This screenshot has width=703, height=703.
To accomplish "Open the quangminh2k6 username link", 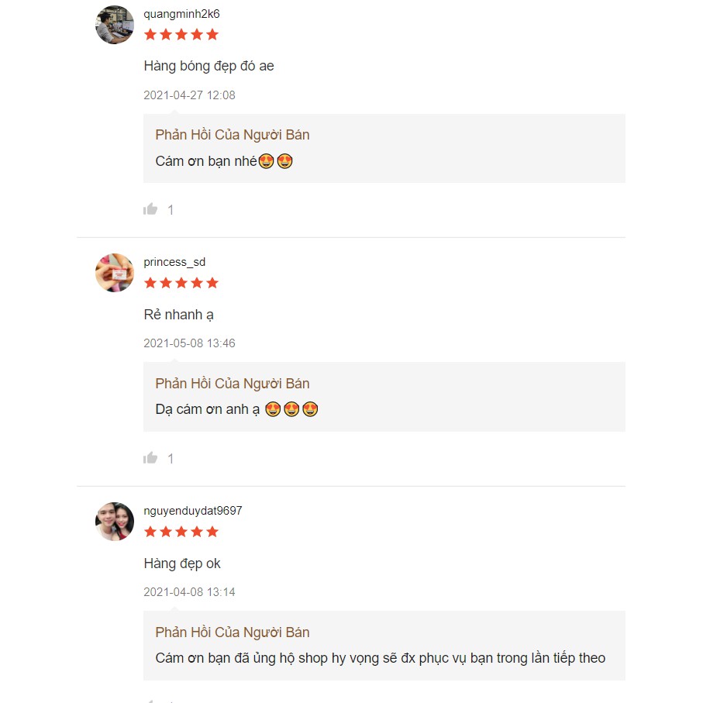I will pos(181,14).
